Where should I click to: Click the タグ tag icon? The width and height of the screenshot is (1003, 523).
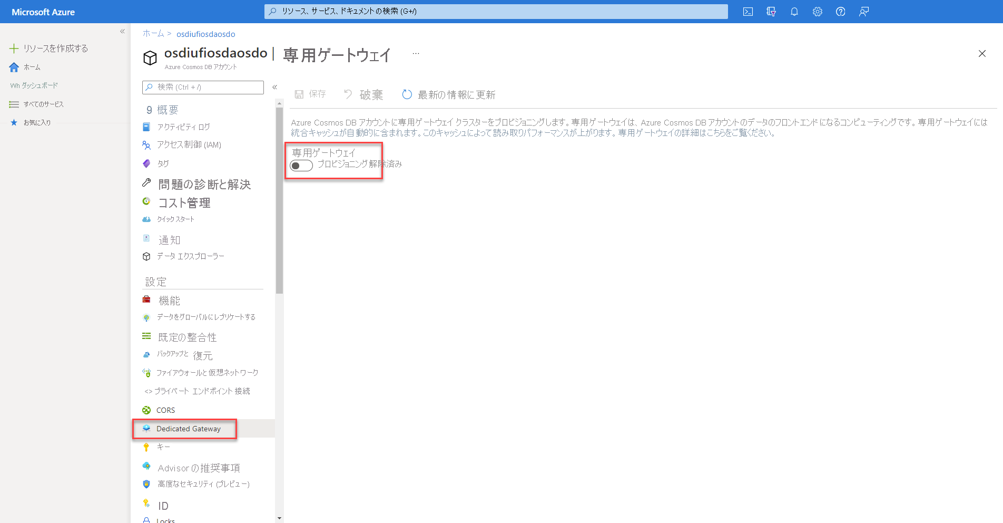coord(146,163)
